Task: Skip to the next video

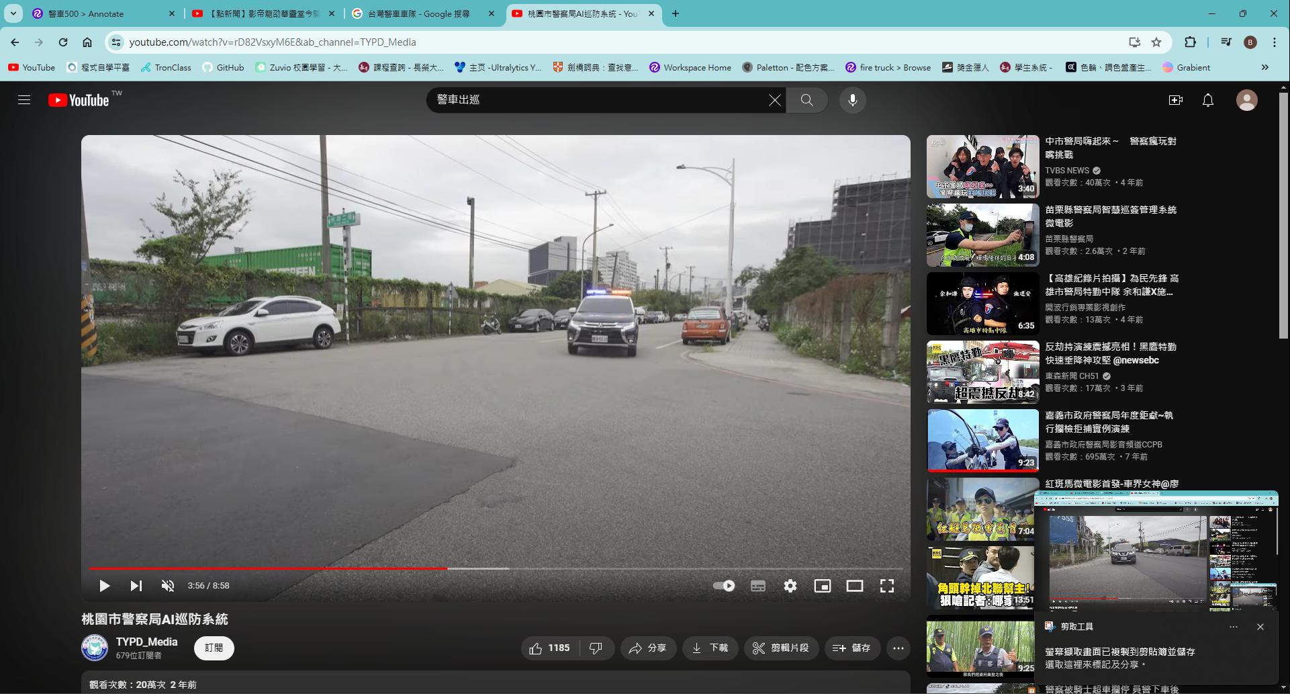Action: pos(136,586)
